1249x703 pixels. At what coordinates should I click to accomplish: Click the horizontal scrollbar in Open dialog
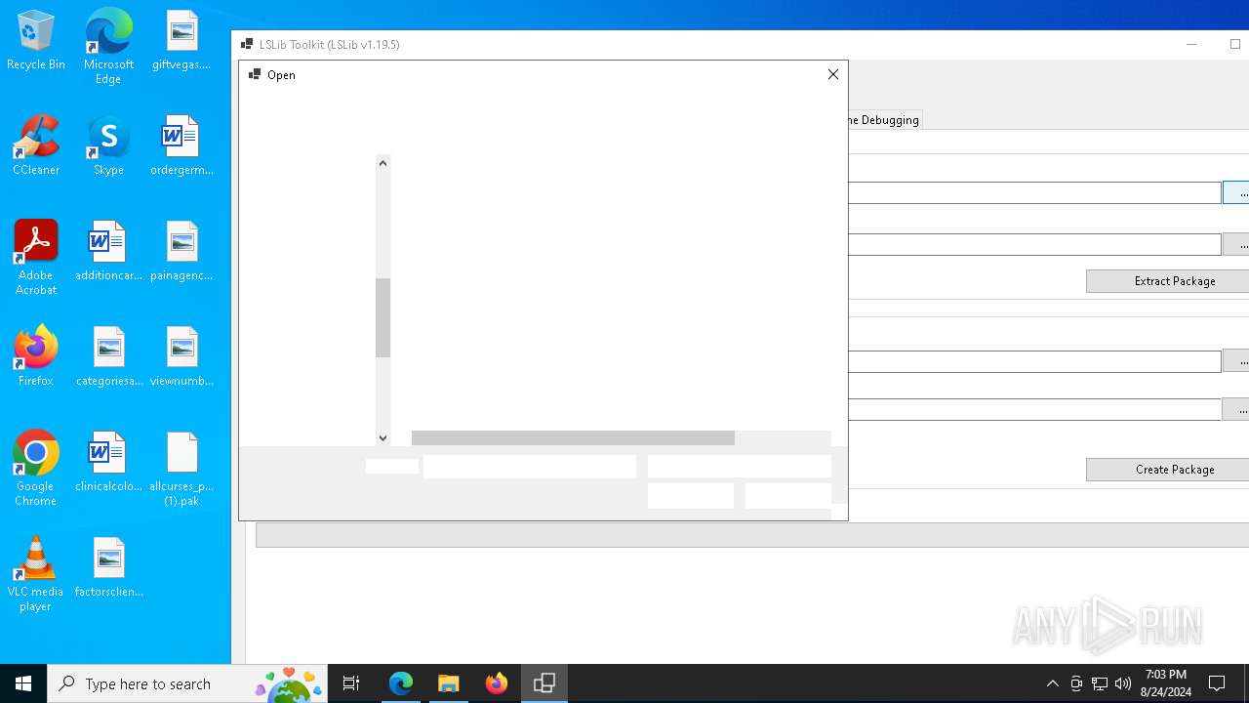(x=573, y=438)
